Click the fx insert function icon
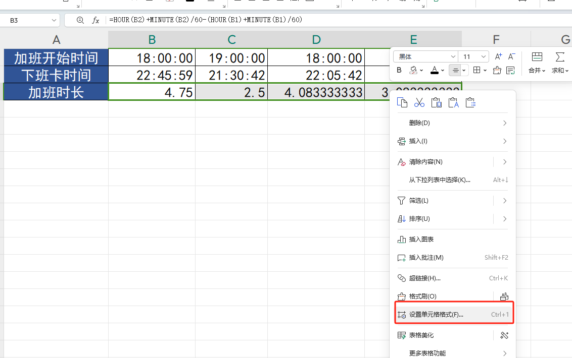Image resolution: width=572 pixels, height=358 pixels. click(96, 20)
